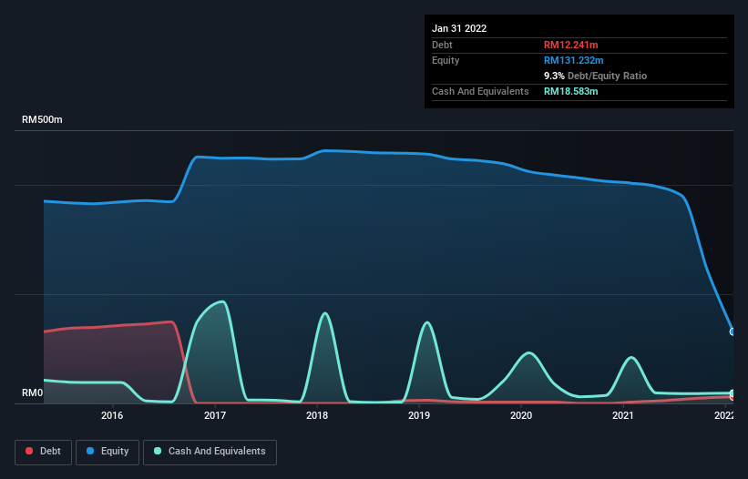The width and height of the screenshot is (748, 479).
Task: Click the 9.3% Debt/Equity Ratio text
Action: (x=595, y=76)
